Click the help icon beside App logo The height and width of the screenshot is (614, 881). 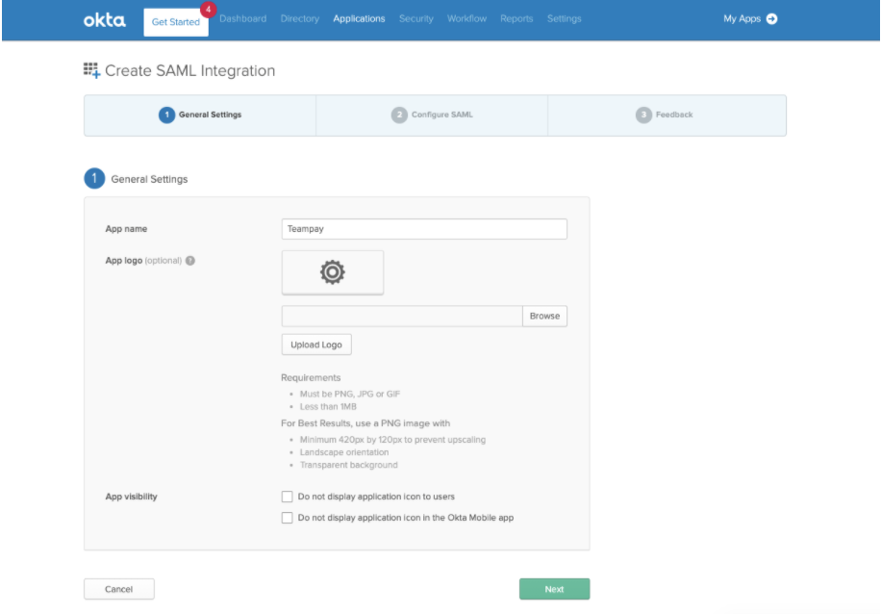pos(190,261)
